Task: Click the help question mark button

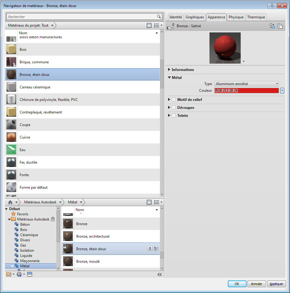Action: (x=272, y=6)
